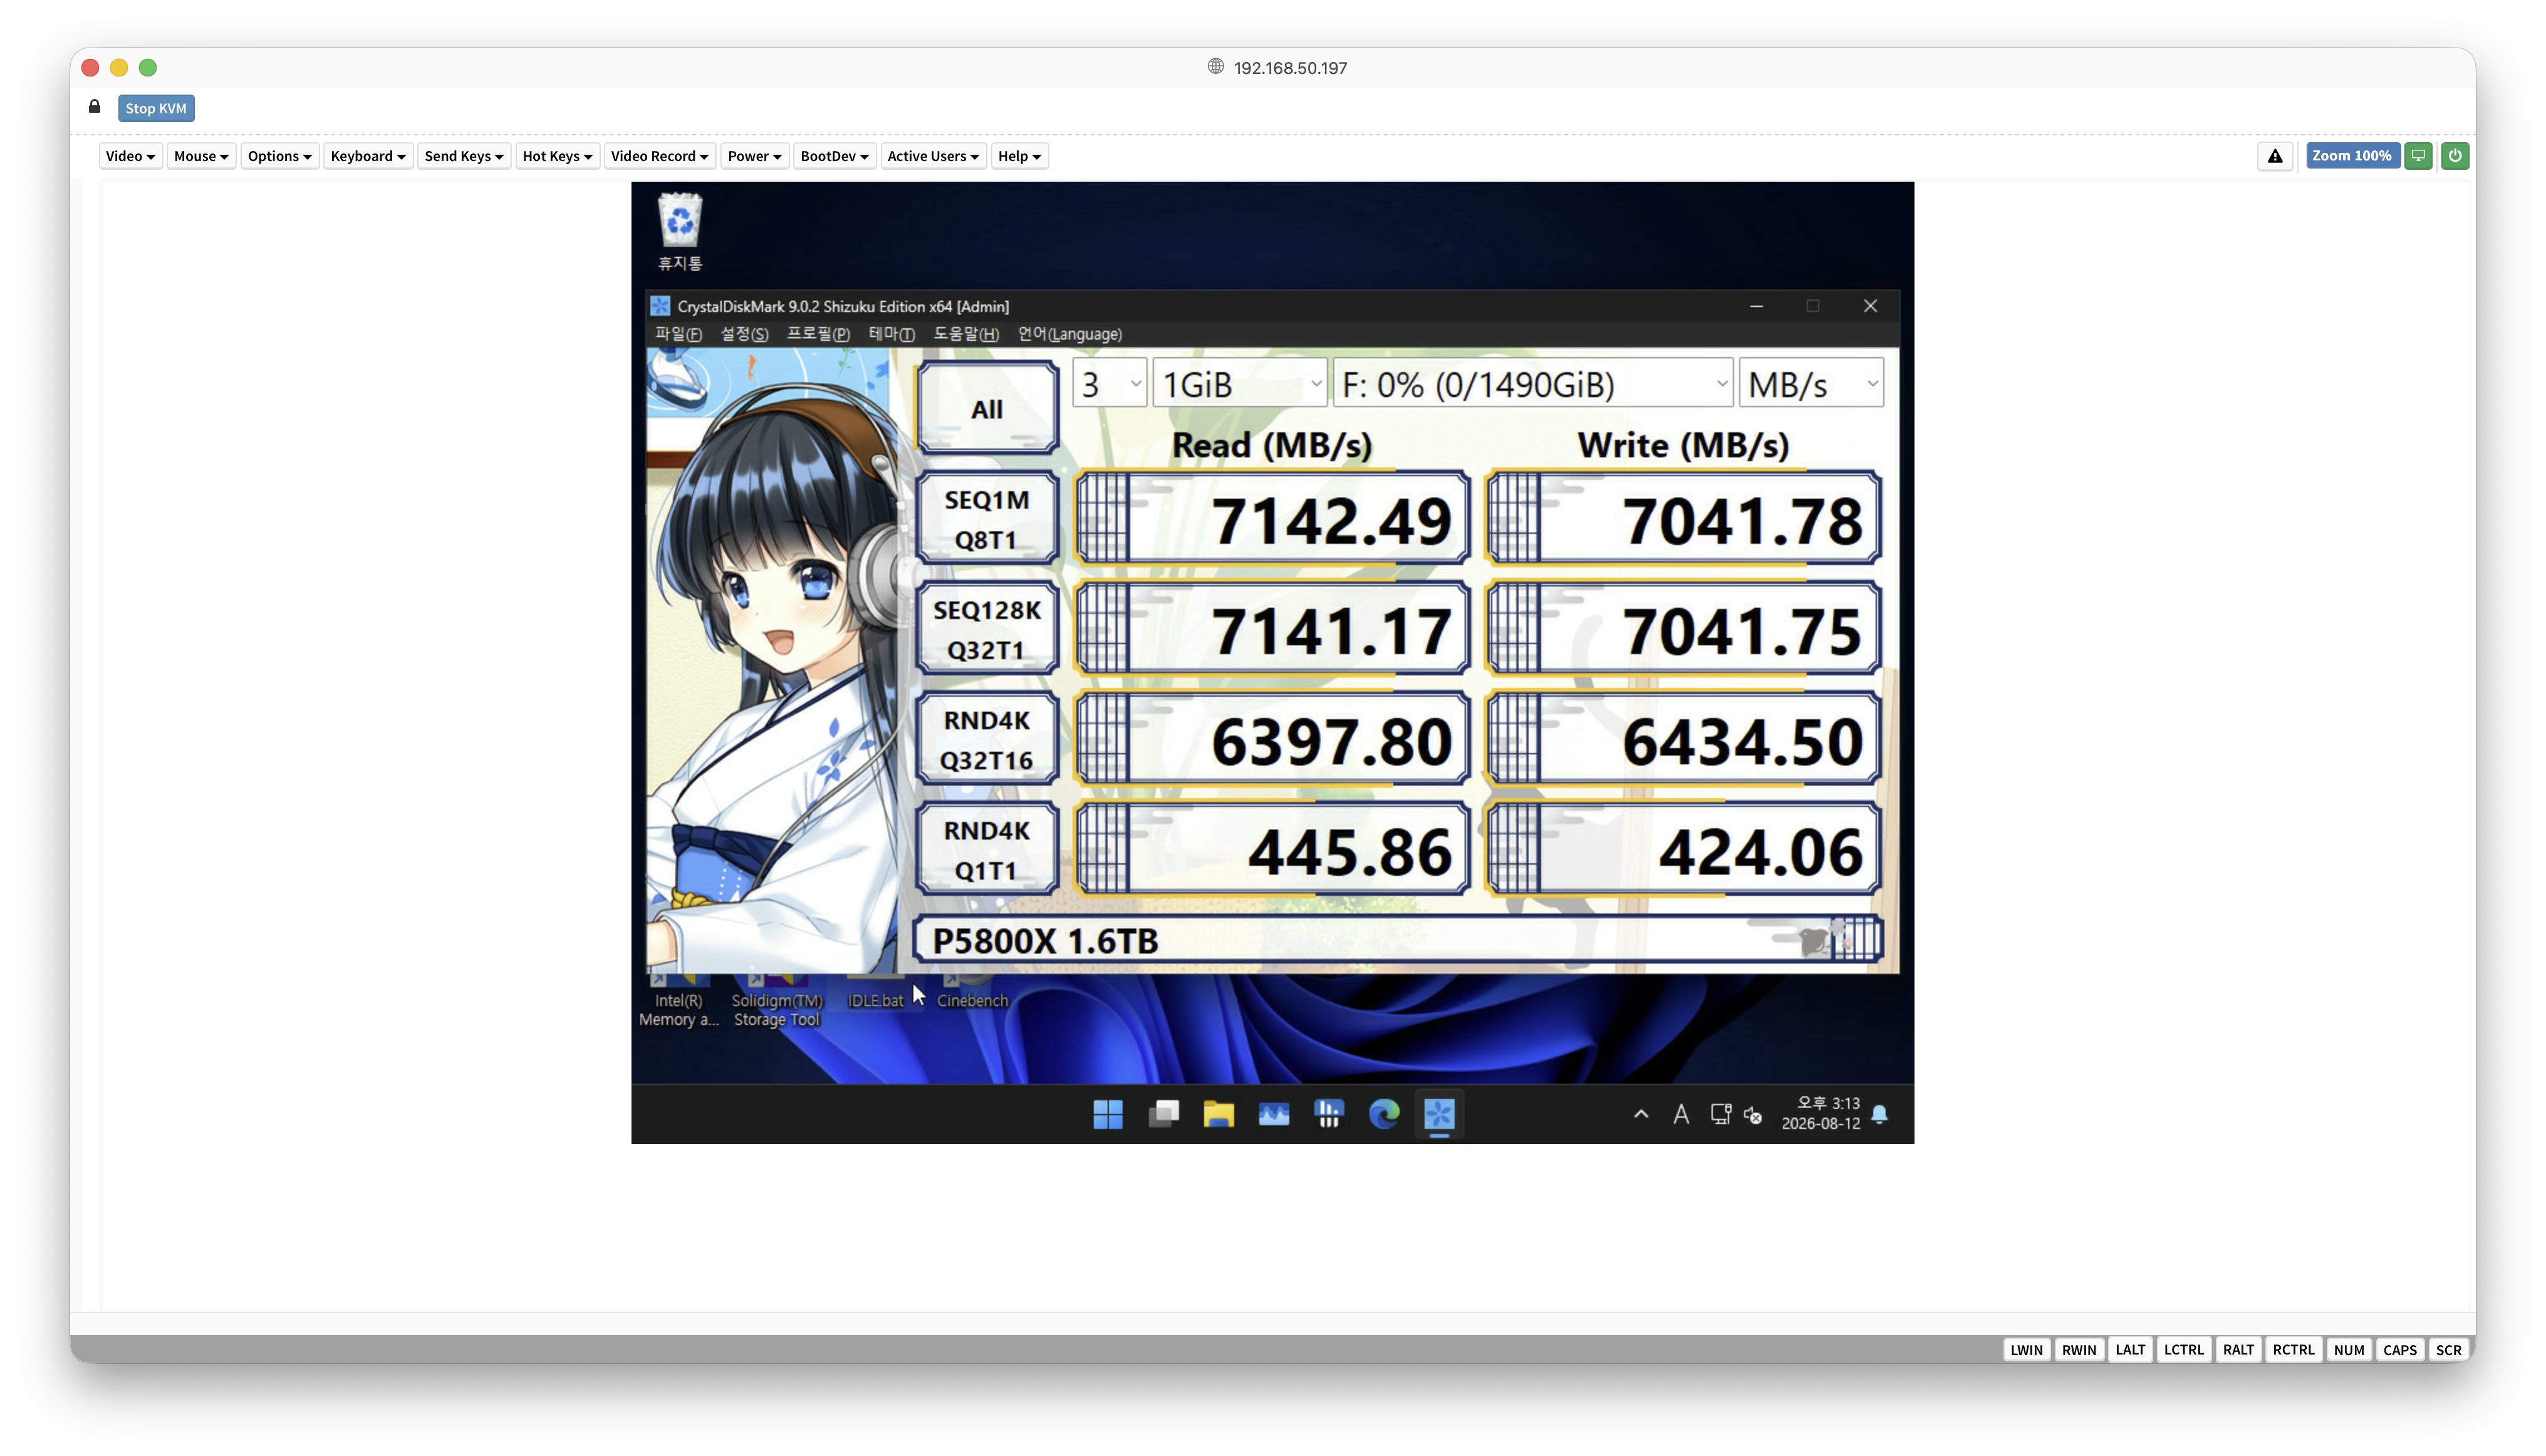
Task: Open the 테마(T) menu
Action: point(891,334)
